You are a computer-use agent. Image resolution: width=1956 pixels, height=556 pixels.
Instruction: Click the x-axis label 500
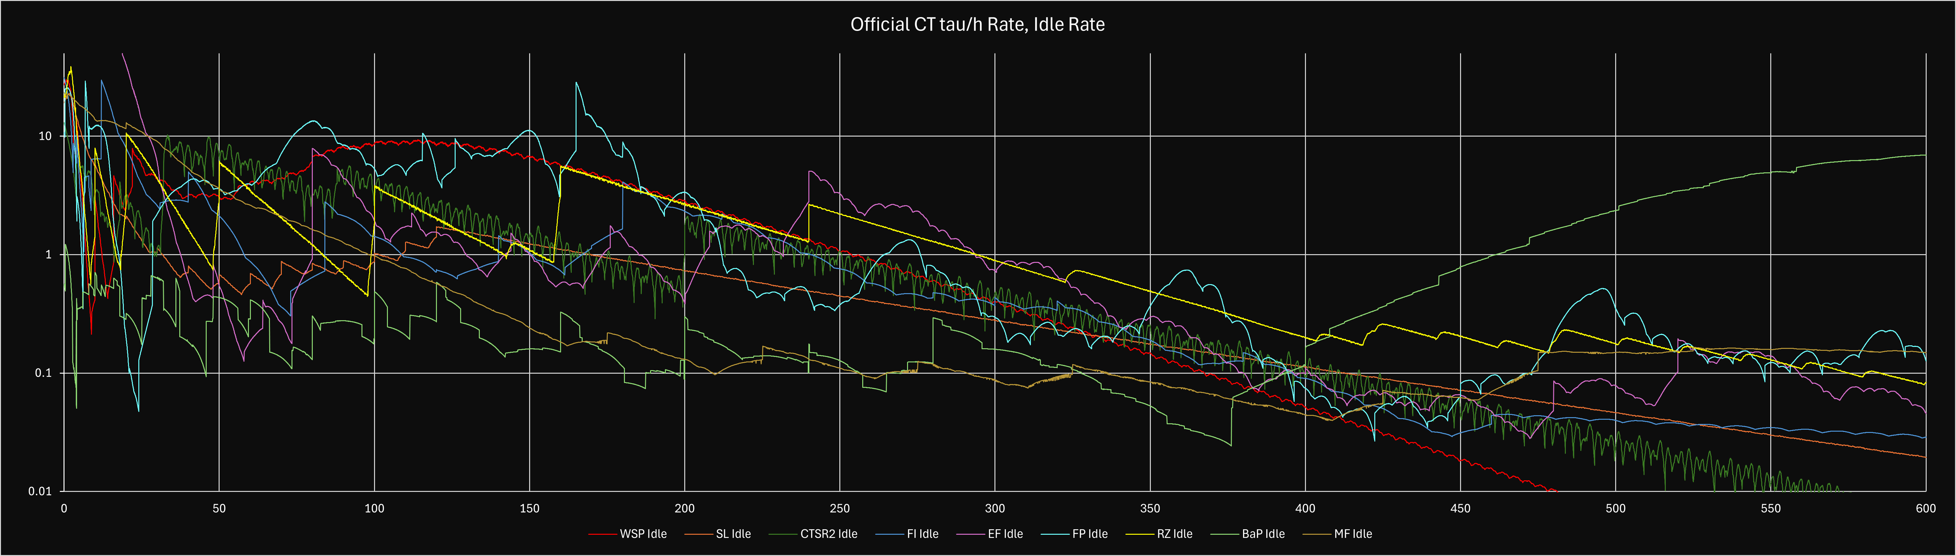click(x=1616, y=508)
